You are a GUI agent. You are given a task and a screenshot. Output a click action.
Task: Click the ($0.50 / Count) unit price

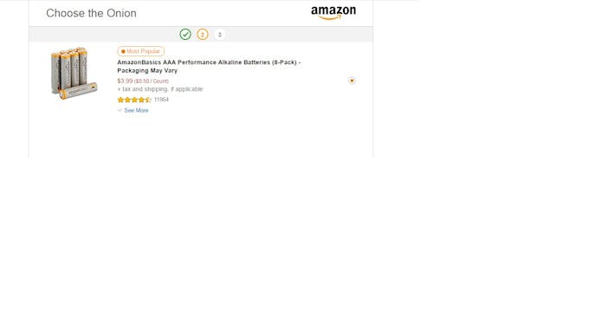(x=152, y=81)
